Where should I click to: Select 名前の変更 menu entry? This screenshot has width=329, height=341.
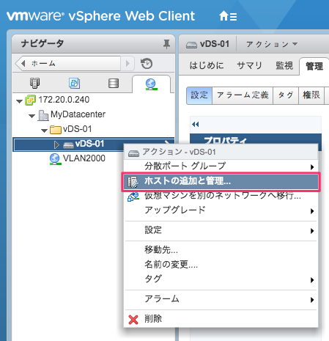click(x=171, y=264)
